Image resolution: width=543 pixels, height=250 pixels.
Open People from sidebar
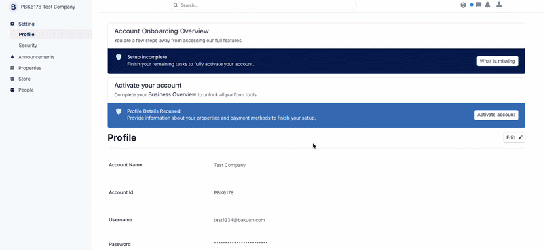click(x=26, y=90)
